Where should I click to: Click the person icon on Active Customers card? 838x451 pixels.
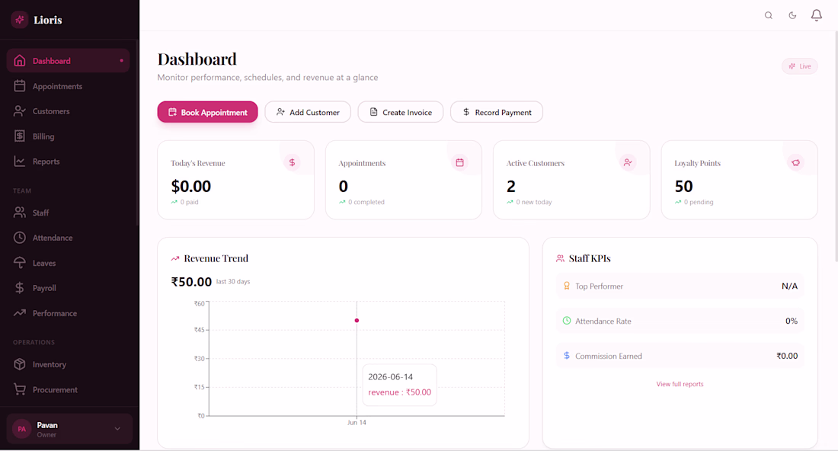[628, 162]
